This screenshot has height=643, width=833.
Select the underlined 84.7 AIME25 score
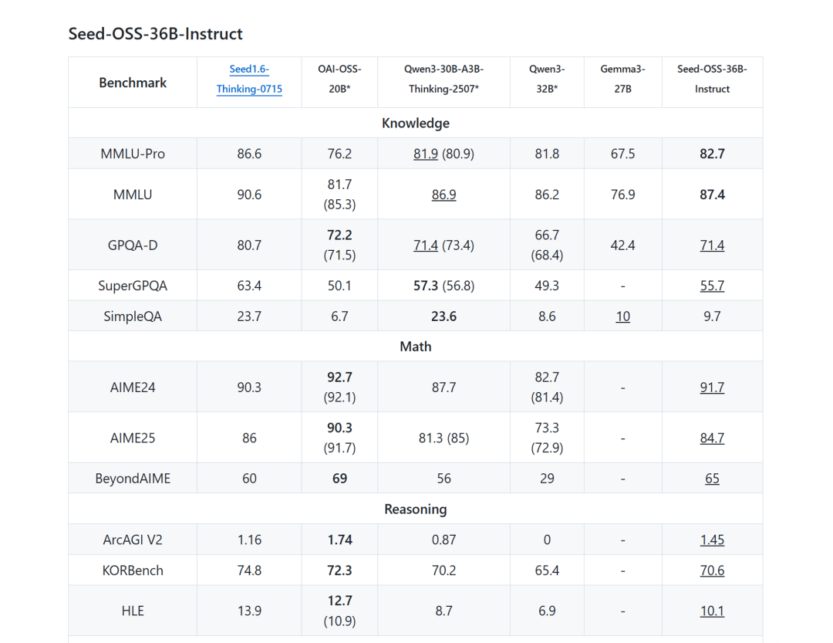point(712,438)
